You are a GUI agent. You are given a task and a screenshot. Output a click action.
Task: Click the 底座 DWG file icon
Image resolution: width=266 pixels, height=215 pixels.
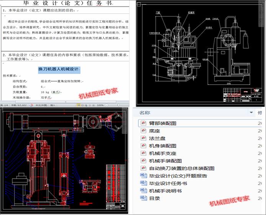[x=143, y=131]
